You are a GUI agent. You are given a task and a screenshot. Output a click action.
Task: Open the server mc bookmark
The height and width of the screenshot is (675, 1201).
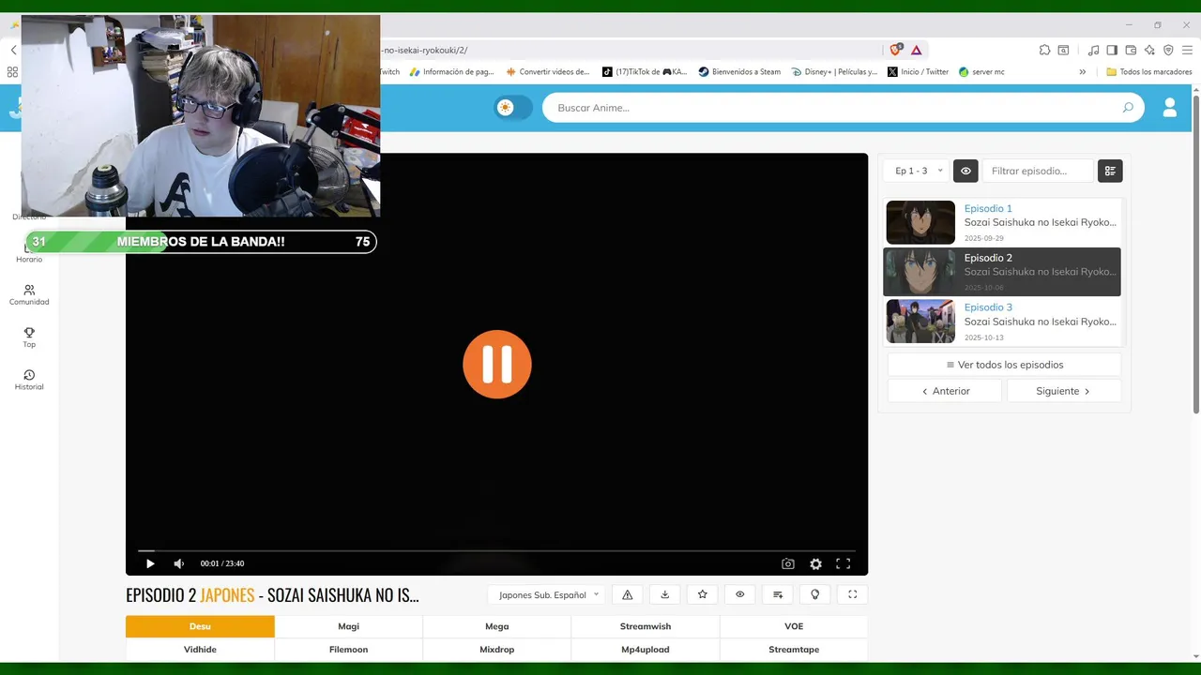click(981, 71)
